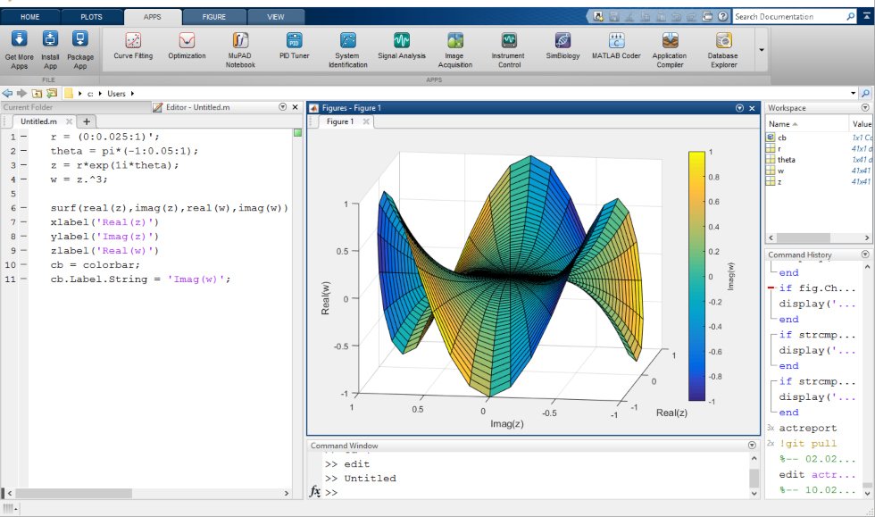
Task: Switch to the FIGURE ribbon tab
Action: point(213,17)
